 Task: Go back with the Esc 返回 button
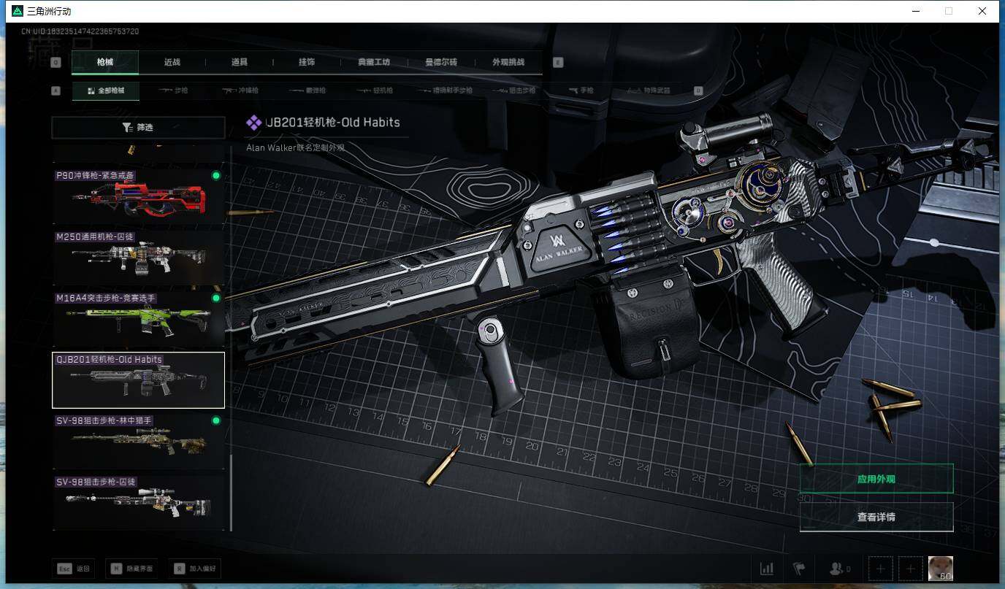(73, 569)
